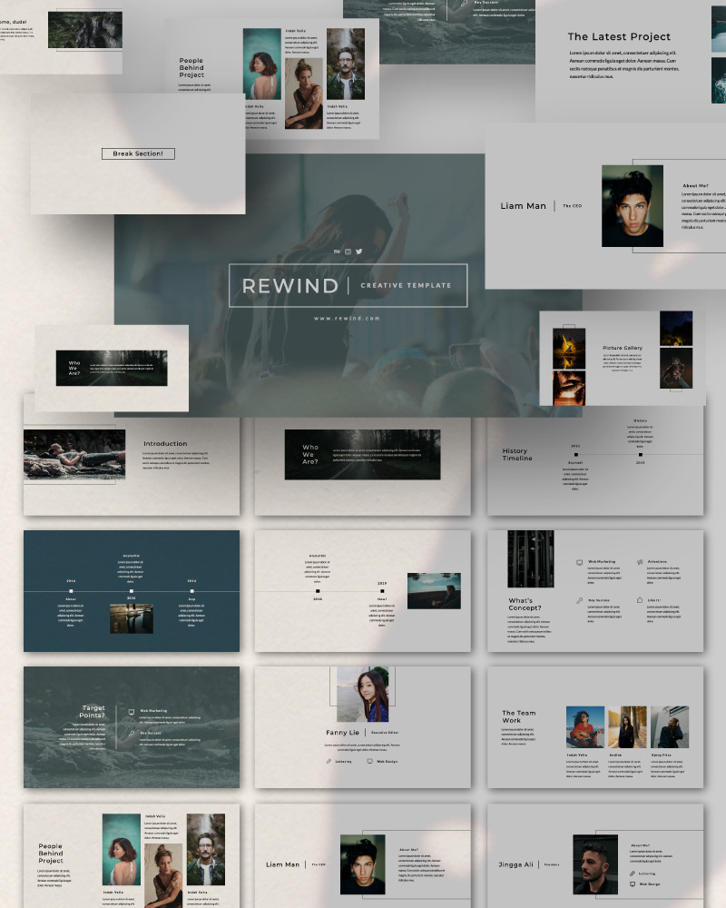Image resolution: width=726 pixels, height=908 pixels.
Task: Select the Key Success key icon
Action: [x=578, y=599]
